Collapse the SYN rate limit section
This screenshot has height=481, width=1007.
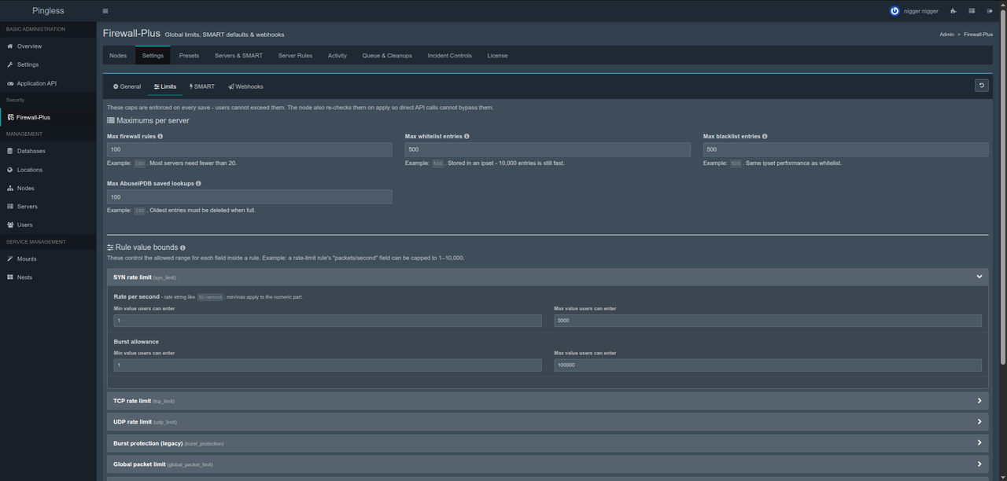tap(548, 277)
